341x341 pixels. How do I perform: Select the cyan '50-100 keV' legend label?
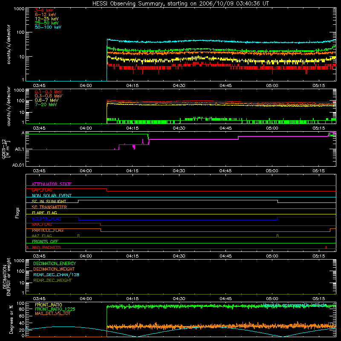pyautogui.click(x=48, y=27)
